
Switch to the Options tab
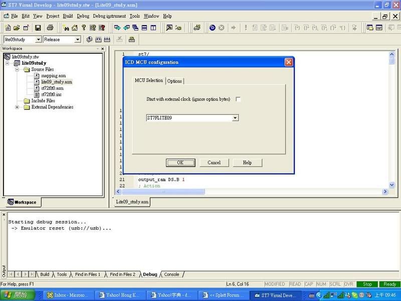pos(174,81)
